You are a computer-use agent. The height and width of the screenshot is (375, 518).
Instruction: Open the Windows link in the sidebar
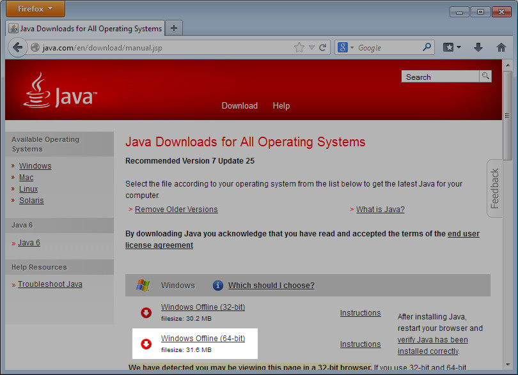click(x=35, y=165)
